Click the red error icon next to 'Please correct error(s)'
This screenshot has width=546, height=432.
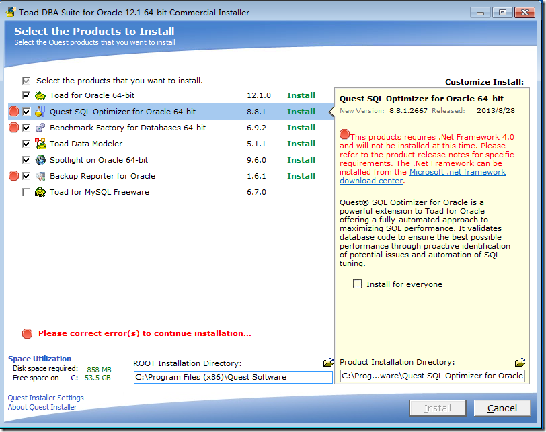click(27, 333)
